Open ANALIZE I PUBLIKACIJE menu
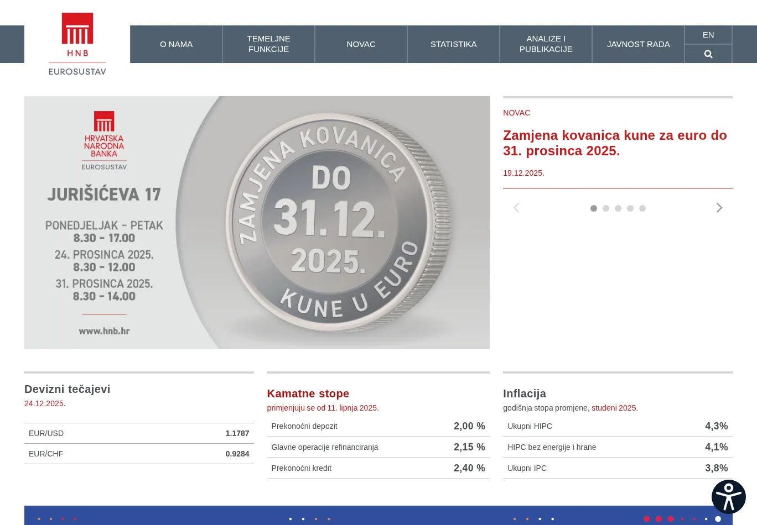This screenshot has width=757, height=525. point(546,44)
